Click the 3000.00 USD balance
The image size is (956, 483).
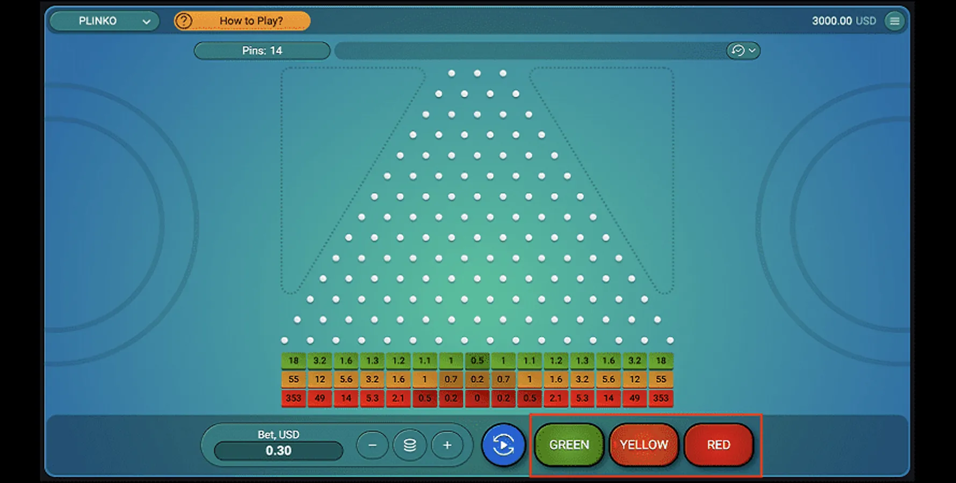coord(844,21)
